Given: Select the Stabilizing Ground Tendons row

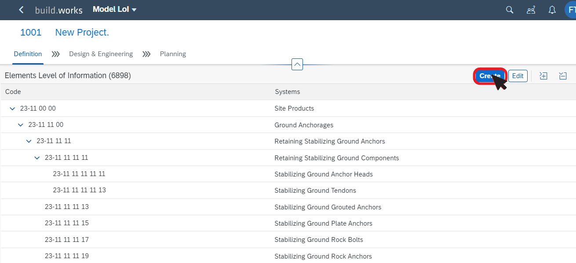Looking at the screenshot, I should coord(288,191).
